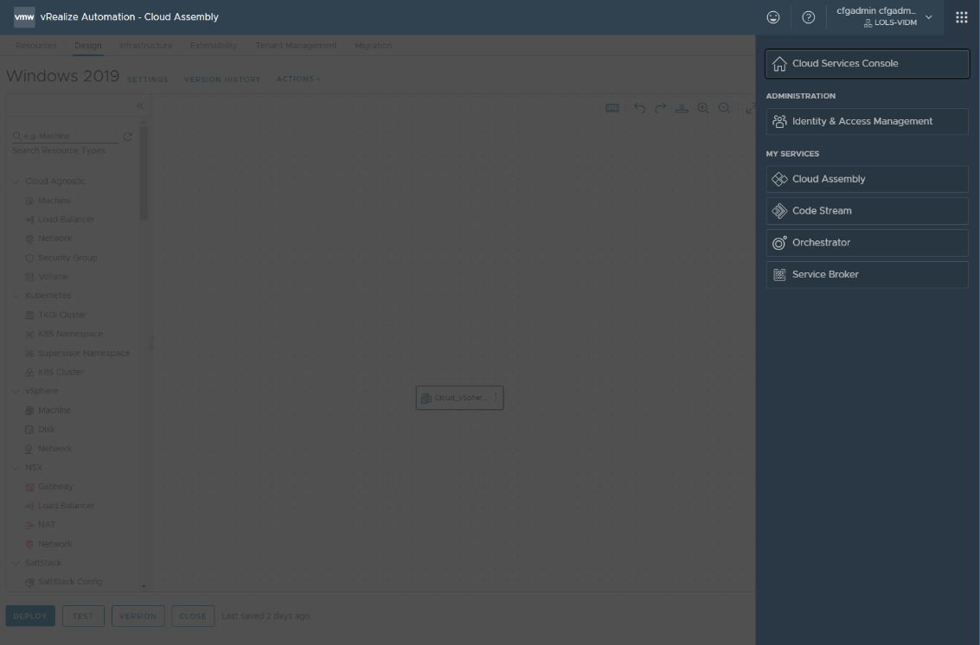The image size is (980, 645).
Task: Select Cloud Agnostic Load Balancer resource
Action: coord(60,220)
